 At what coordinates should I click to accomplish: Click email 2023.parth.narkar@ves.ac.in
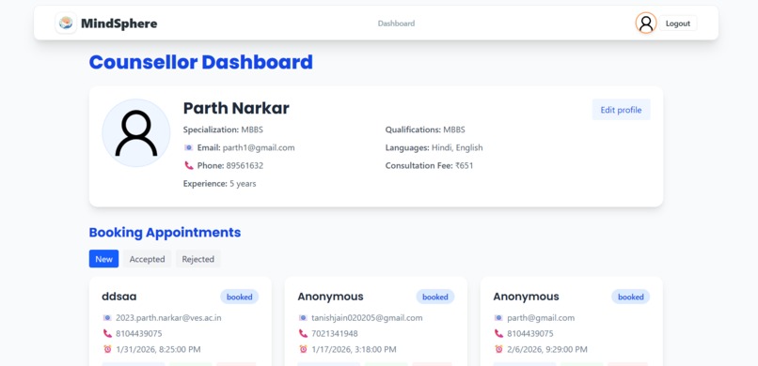tap(168, 318)
